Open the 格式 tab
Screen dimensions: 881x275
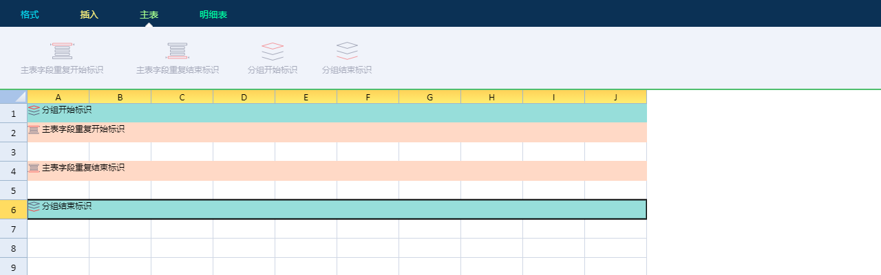pos(30,14)
